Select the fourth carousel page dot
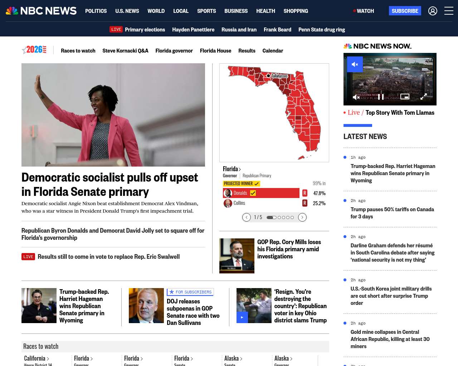The width and height of the screenshot is (458, 366). click(x=288, y=217)
